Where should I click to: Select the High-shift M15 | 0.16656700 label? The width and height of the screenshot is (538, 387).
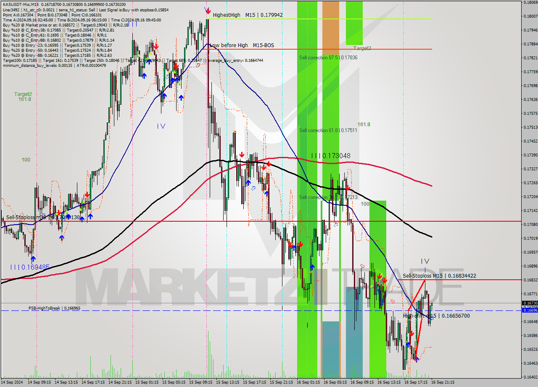437,315
